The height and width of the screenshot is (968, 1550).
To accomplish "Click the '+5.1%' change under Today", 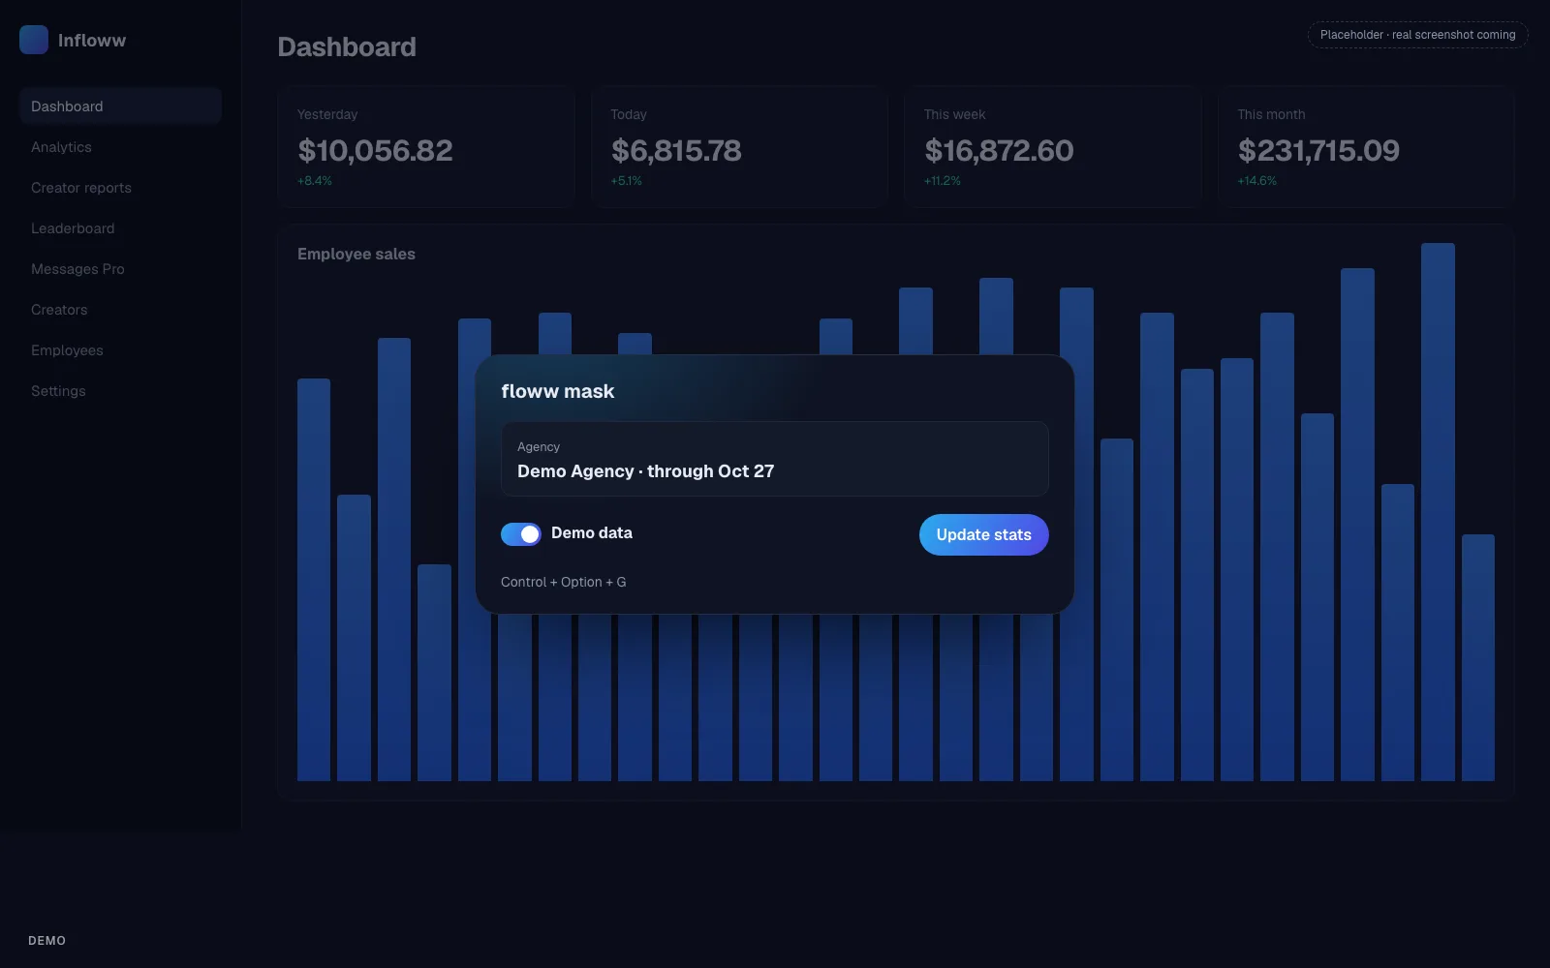I will pyautogui.click(x=627, y=181).
